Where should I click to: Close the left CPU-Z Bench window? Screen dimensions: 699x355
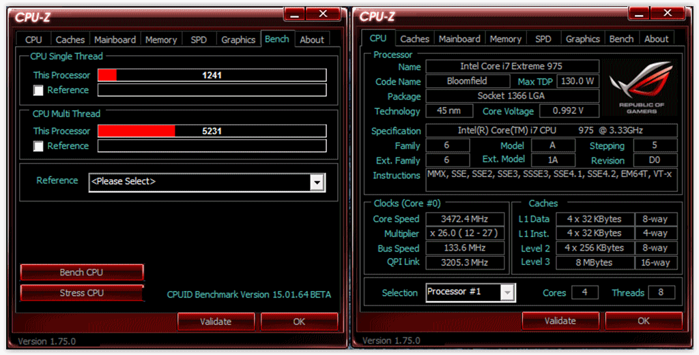323,14
